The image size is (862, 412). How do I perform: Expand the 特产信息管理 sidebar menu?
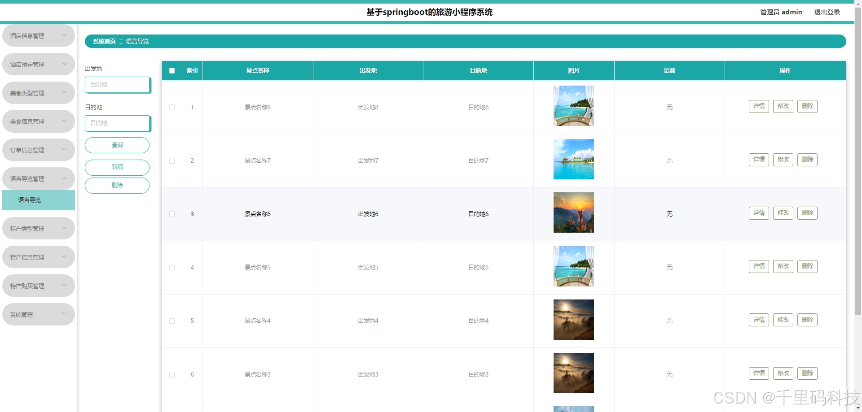pyautogui.click(x=39, y=257)
